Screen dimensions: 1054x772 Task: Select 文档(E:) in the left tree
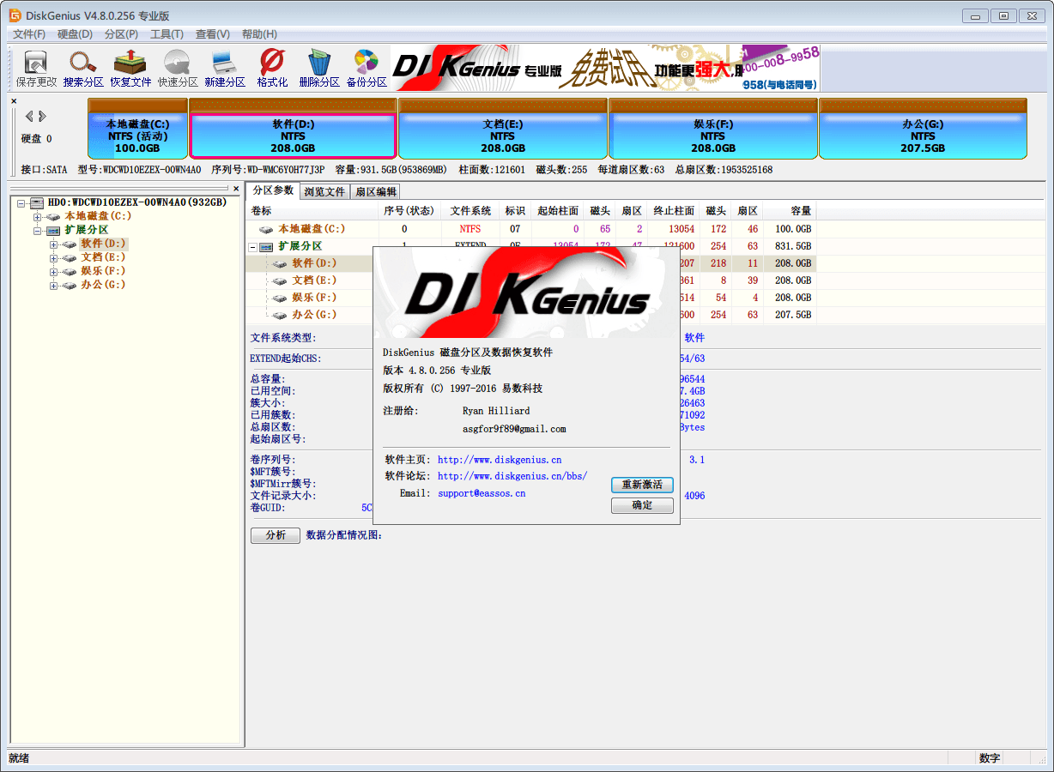point(103,257)
